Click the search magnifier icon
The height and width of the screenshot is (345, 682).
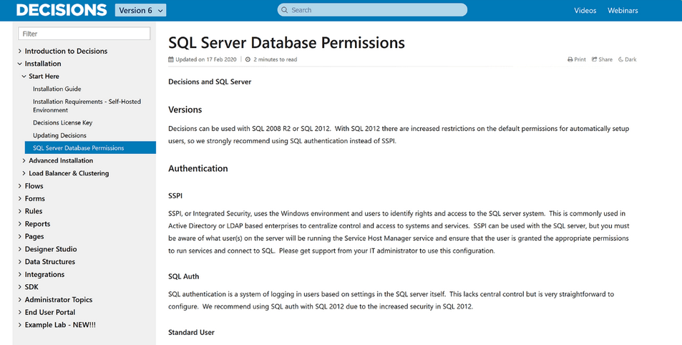click(284, 10)
